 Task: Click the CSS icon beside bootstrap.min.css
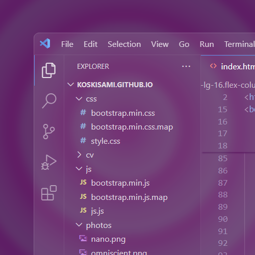point(83,113)
